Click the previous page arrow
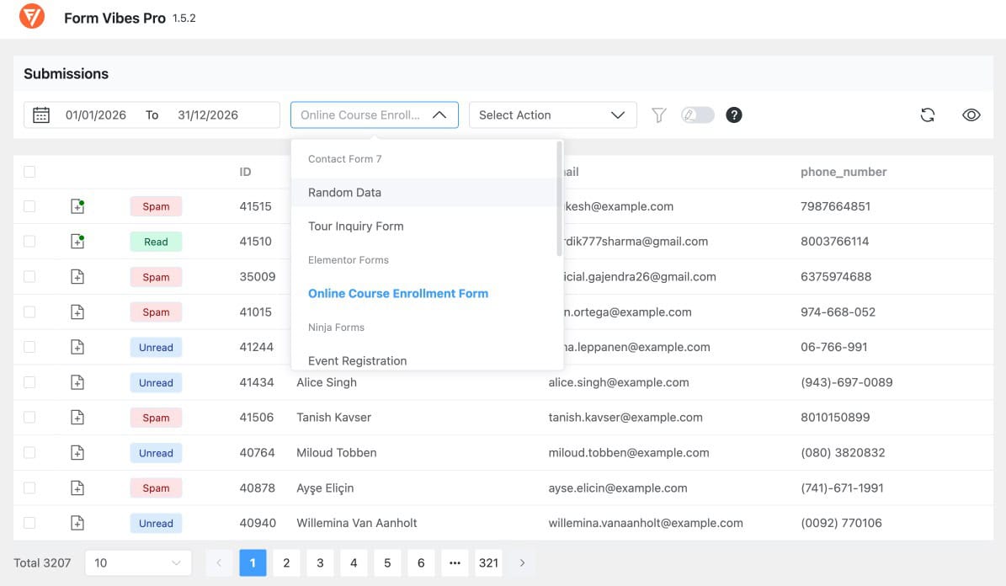The width and height of the screenshot is (1006, 586). click(219, 563)
